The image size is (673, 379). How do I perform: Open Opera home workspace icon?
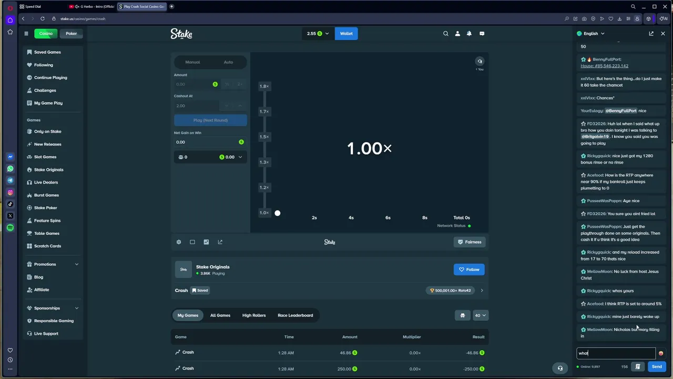pyautogui.click(x=10, y=20)
